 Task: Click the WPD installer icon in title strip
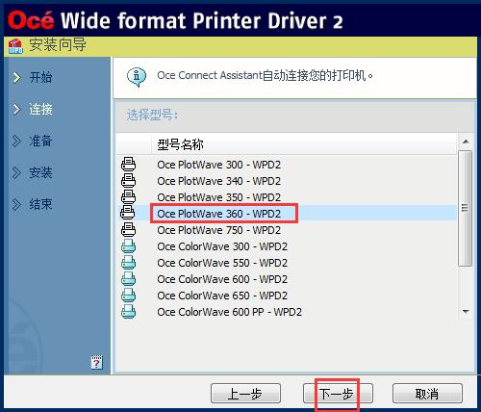[15, 46]
